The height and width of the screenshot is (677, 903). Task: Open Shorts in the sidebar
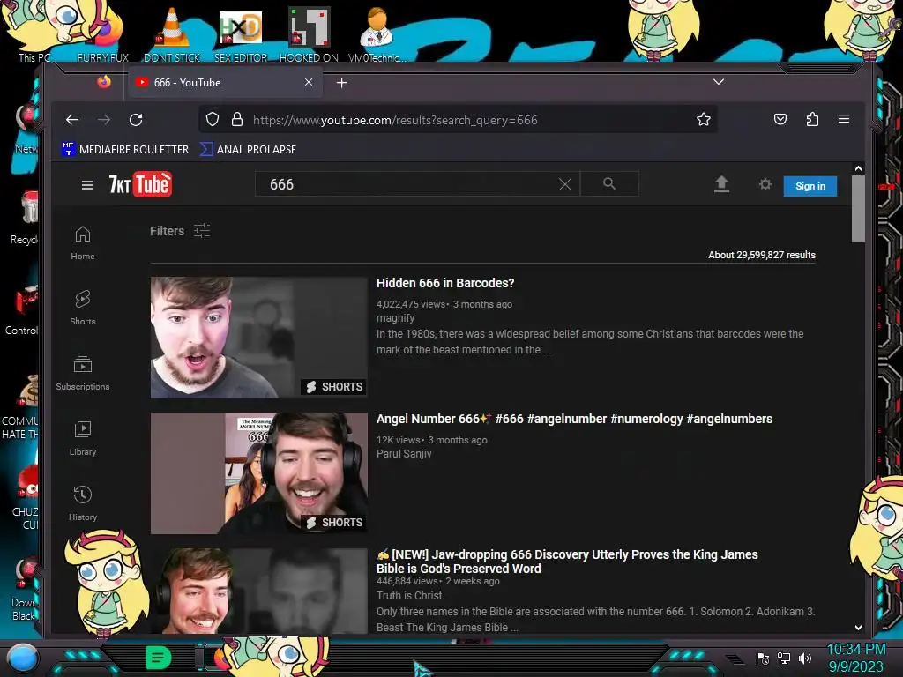tap(82, 308)
